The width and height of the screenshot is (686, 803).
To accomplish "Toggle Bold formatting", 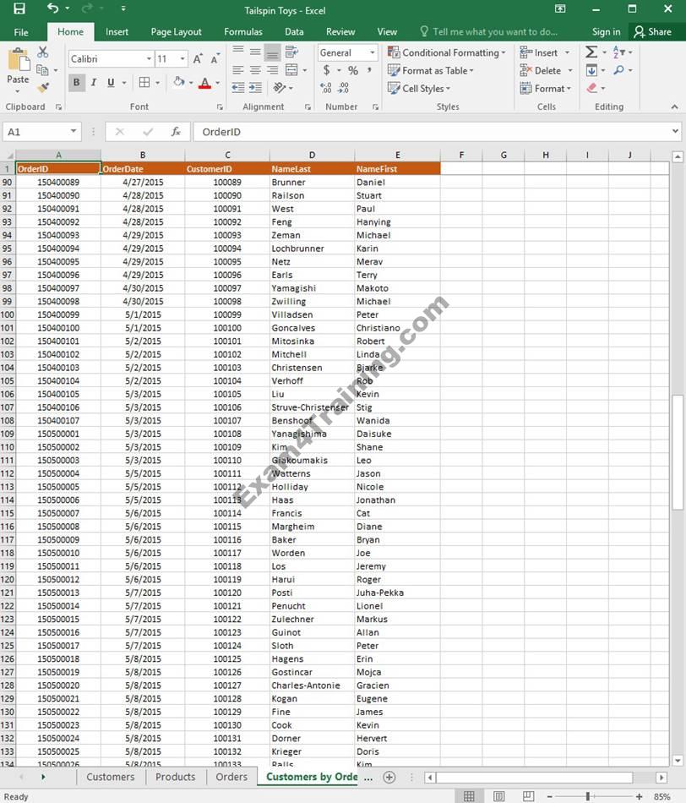I will pyautogui.click(x=76, y=83).
